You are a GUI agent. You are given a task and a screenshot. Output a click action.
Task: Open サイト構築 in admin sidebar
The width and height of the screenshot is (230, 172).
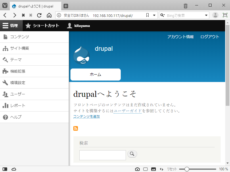(x=34, y=48)
